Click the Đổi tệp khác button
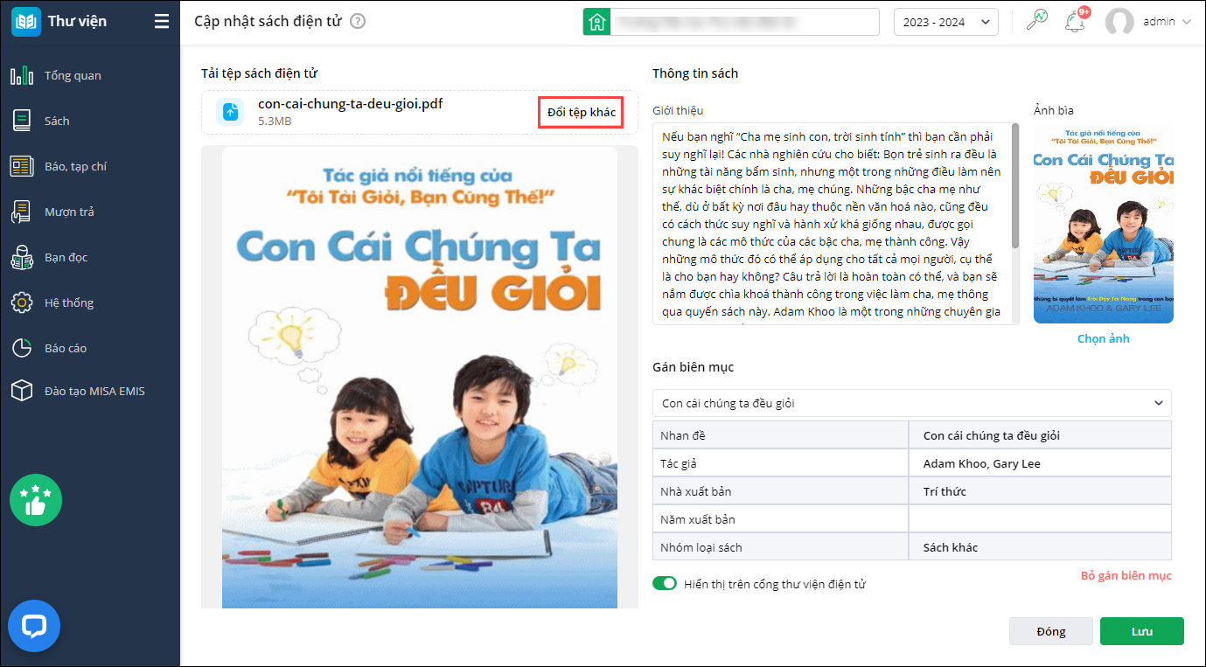This screenshot has width=1206, height=667. 581,112
